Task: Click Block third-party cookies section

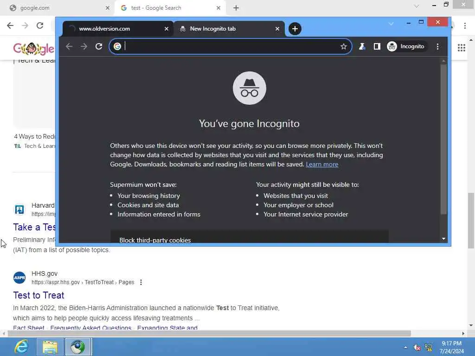Action: click(250, 237)
